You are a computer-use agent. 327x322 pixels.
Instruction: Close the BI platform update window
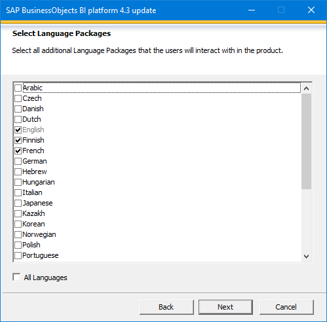(x=311, y=10)
